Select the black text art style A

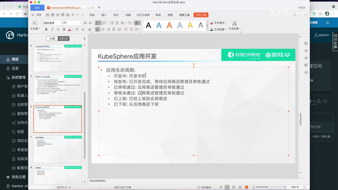(149, 26)
